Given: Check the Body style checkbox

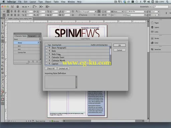Looking at the screenshot, I should (x=46, y=51).
